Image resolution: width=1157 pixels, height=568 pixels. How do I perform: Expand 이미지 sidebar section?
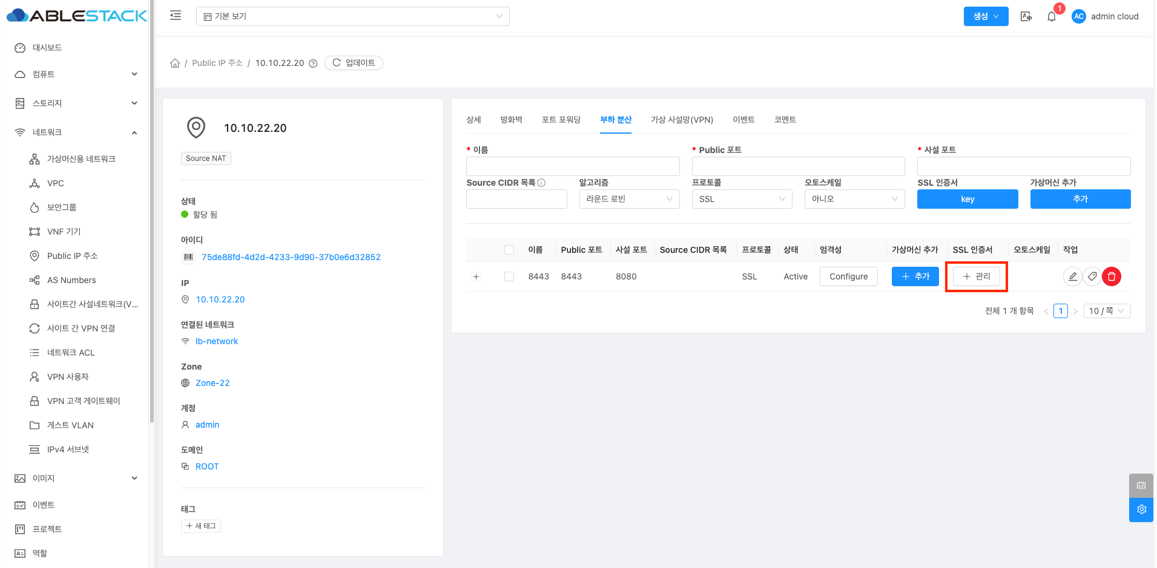pyautogui.click(x=76, y=478)
